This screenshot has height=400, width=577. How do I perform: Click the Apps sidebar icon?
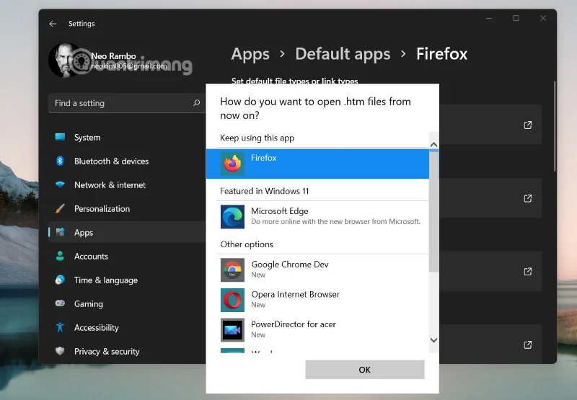[x=60, y=232]
